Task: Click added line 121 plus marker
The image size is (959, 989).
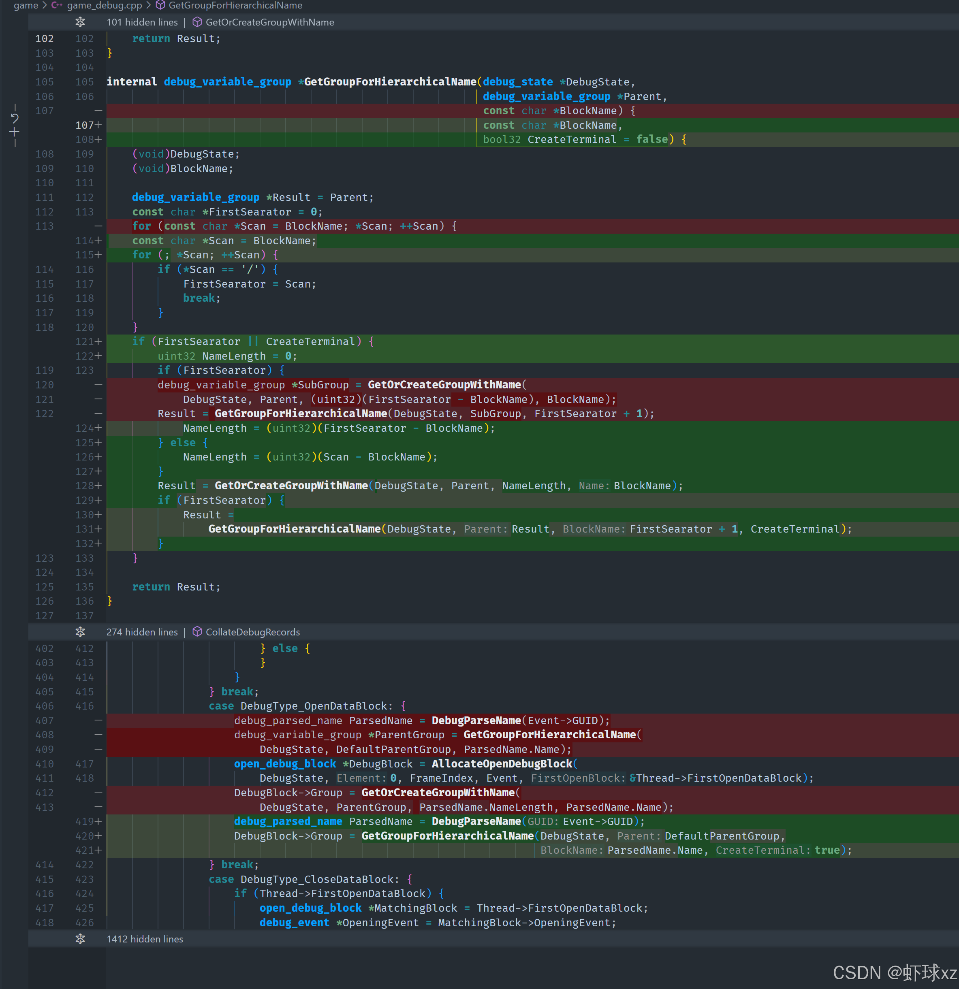Action: [x=98, y=341]
